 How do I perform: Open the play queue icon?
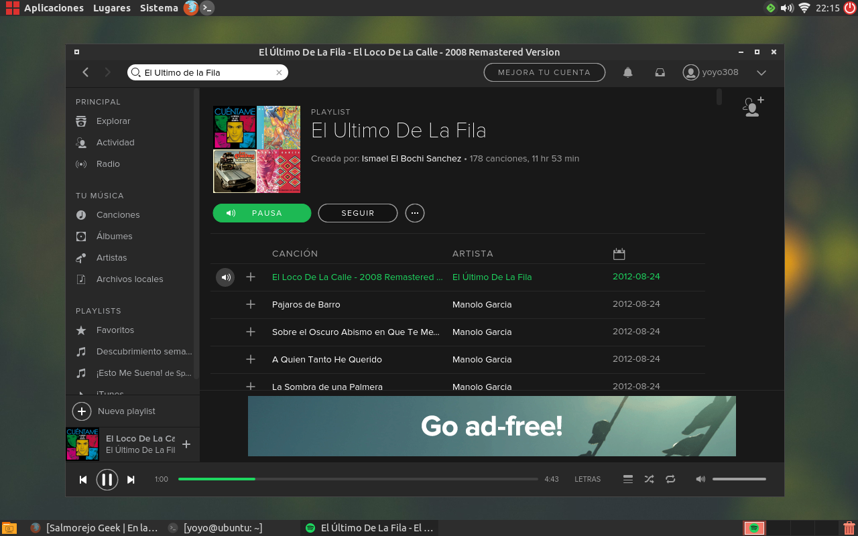628,479
